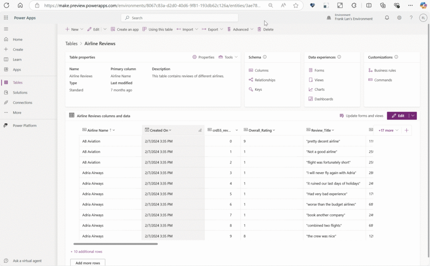Click the Delete trash toolbar command
This screenshot has width=430, height=266.
pyautogui.click(x=265, y=29)
